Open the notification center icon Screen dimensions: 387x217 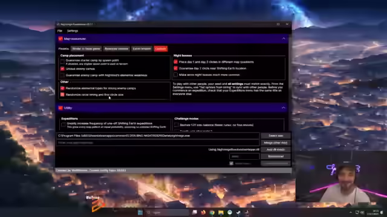pos(382,212)
